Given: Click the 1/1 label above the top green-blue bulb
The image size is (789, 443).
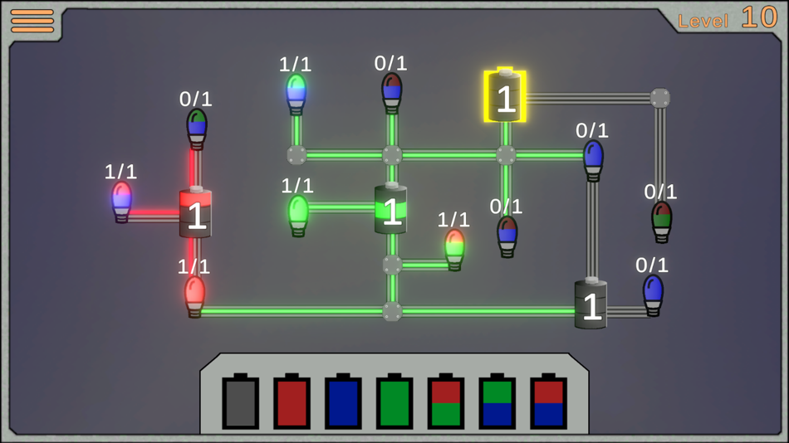Looking at the screenshot, I should coord(296,65).
